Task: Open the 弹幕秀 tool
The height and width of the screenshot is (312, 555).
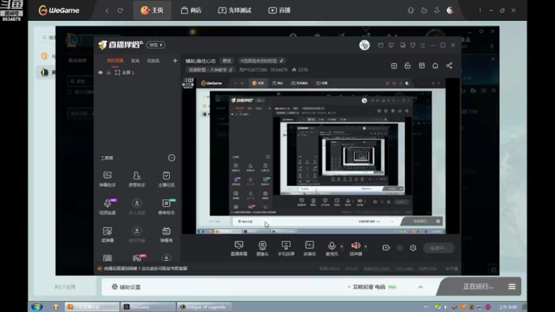Action: pos(166,234)
